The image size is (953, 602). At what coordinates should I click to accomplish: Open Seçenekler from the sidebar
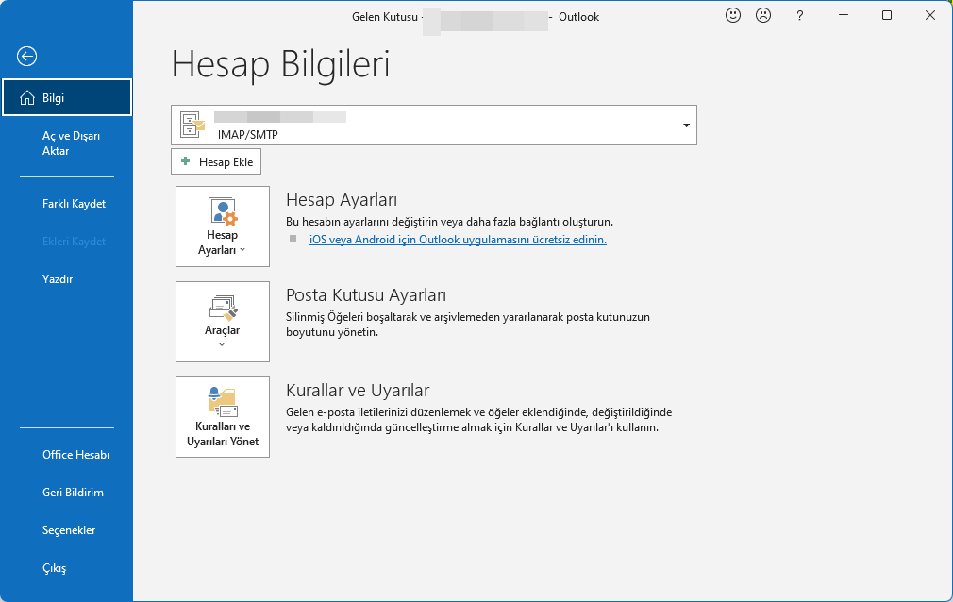pyautogui.click(x=68, y=529)
